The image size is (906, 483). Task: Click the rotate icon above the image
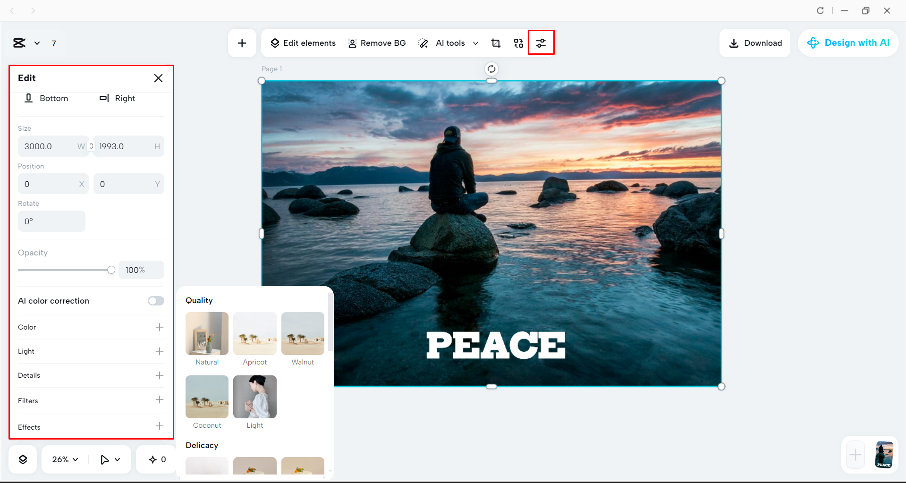491,68
